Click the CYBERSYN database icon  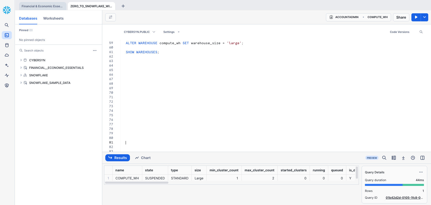pyautogui.click(x=25, y=60)
